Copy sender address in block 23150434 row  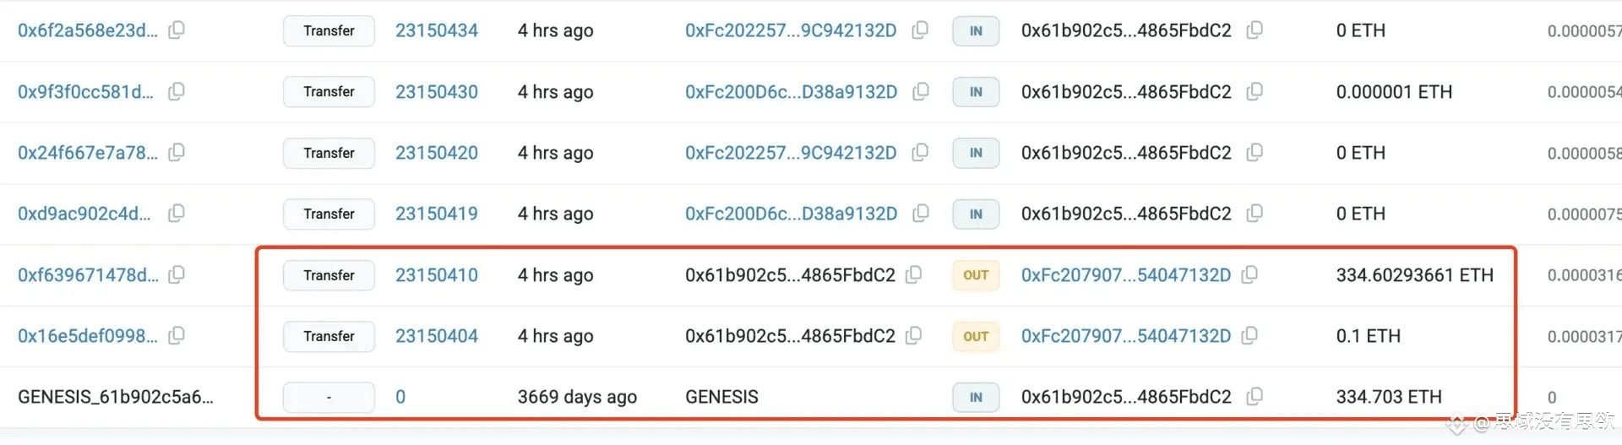pyautogui.click(x=920, y=30)
